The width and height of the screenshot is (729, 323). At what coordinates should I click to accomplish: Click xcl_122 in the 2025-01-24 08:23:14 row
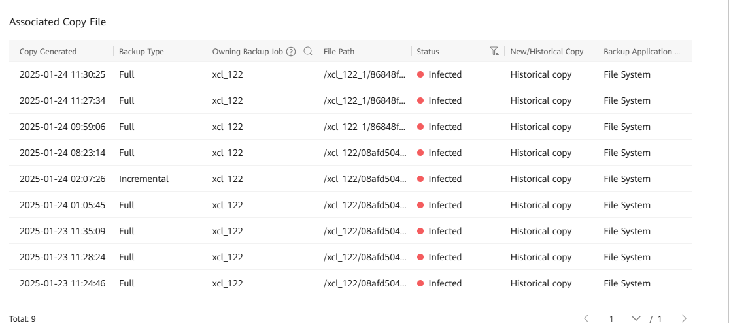pyautogui.click(x=228, y=153)
